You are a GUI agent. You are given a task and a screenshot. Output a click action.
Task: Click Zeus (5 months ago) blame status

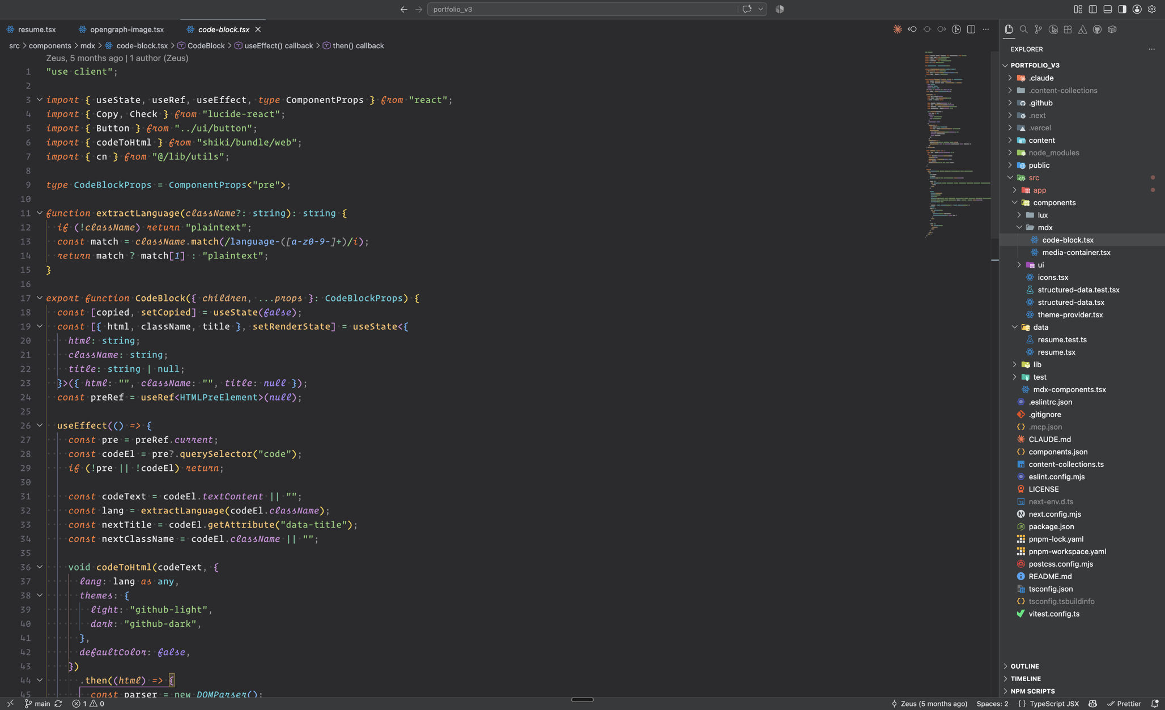click(929, 704)
